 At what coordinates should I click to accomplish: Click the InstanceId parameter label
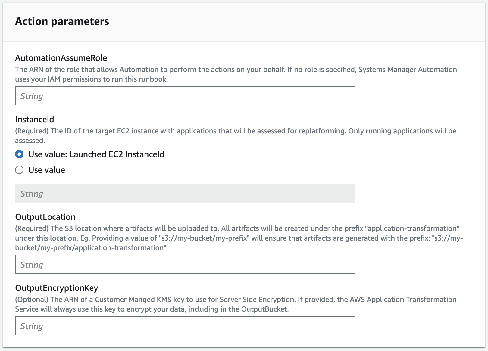pyautogui.click(x=35, y=119)
